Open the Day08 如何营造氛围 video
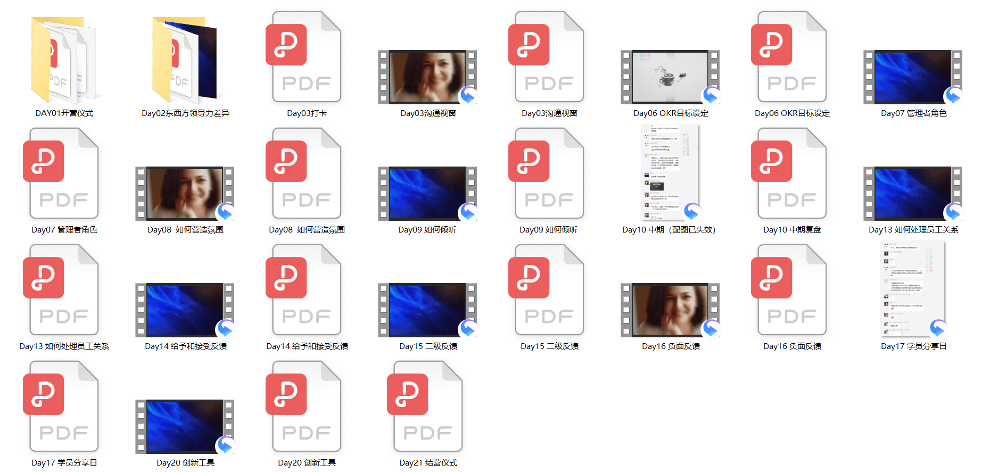This screenshot has height=473, width=982. (185, 194)
